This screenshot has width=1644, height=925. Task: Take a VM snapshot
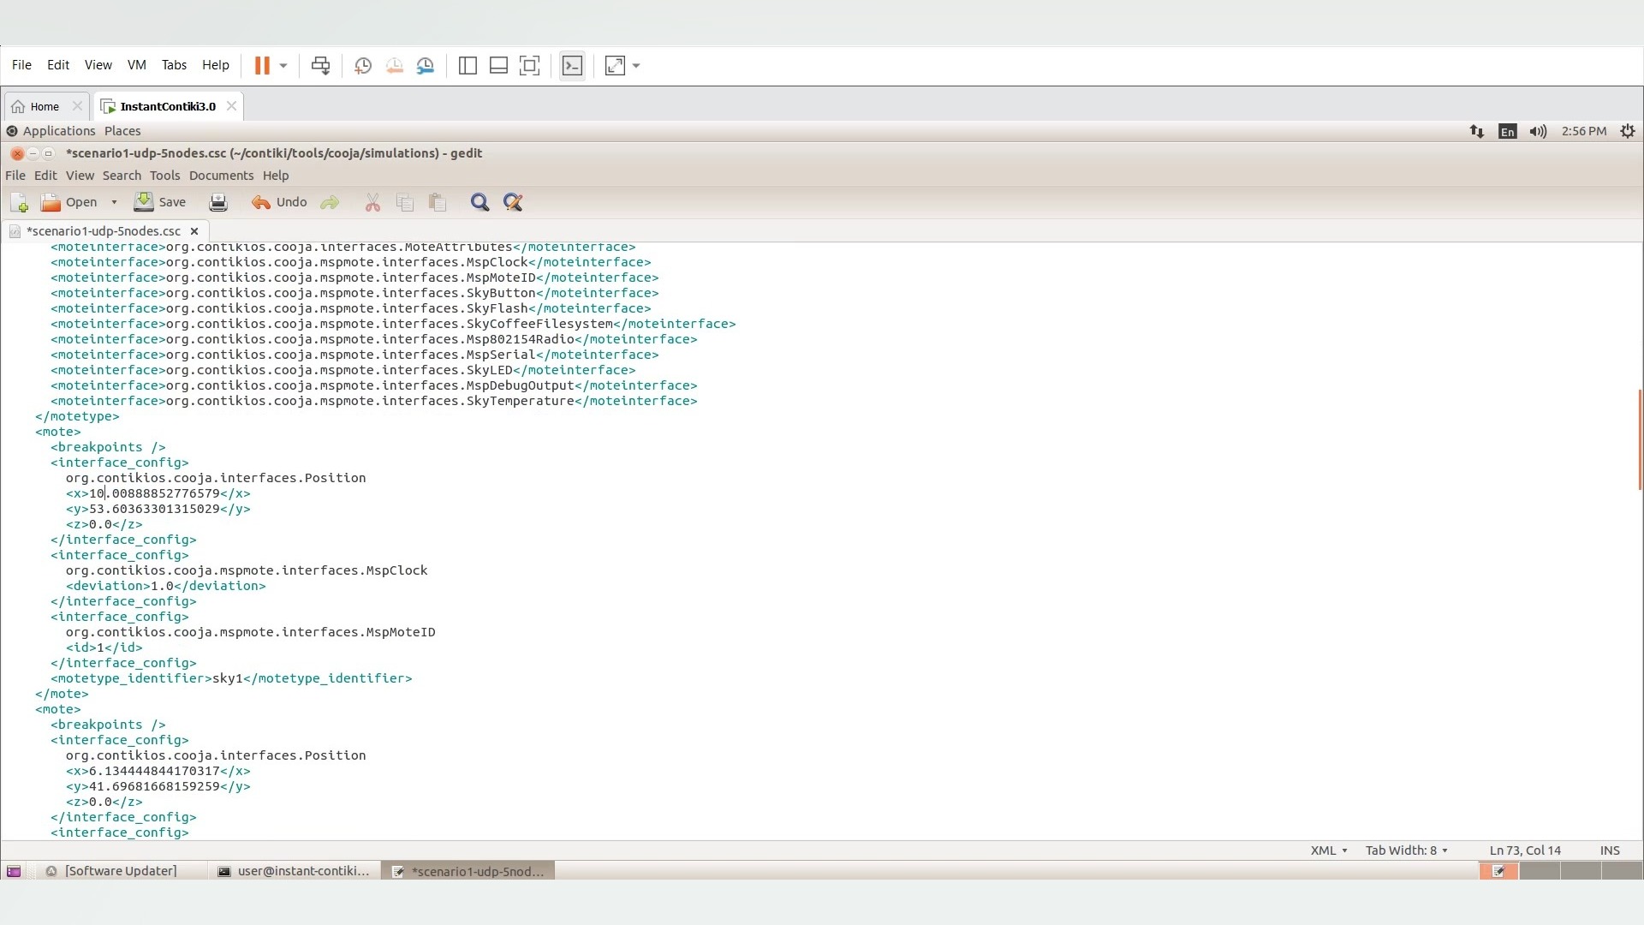363,66
